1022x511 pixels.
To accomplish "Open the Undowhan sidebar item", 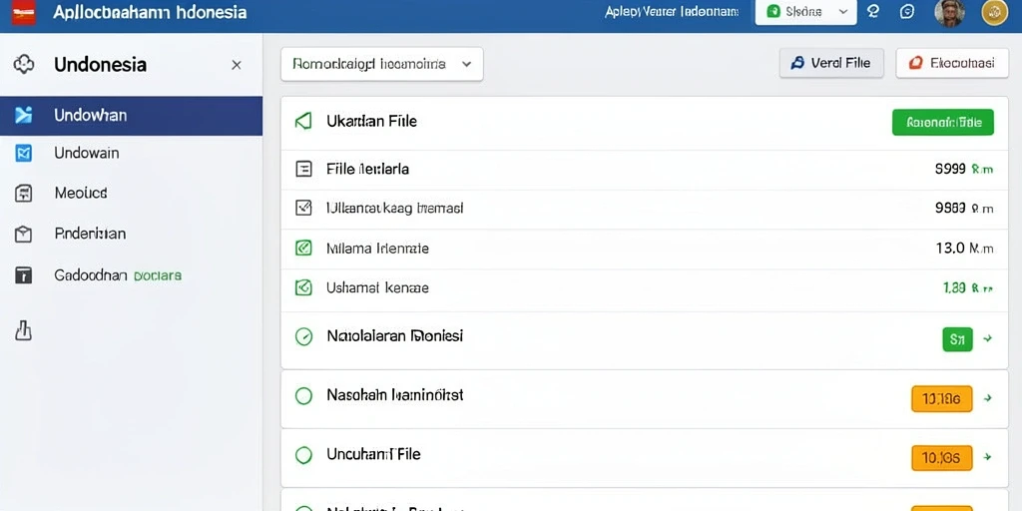I will click(x=131, y=116).
